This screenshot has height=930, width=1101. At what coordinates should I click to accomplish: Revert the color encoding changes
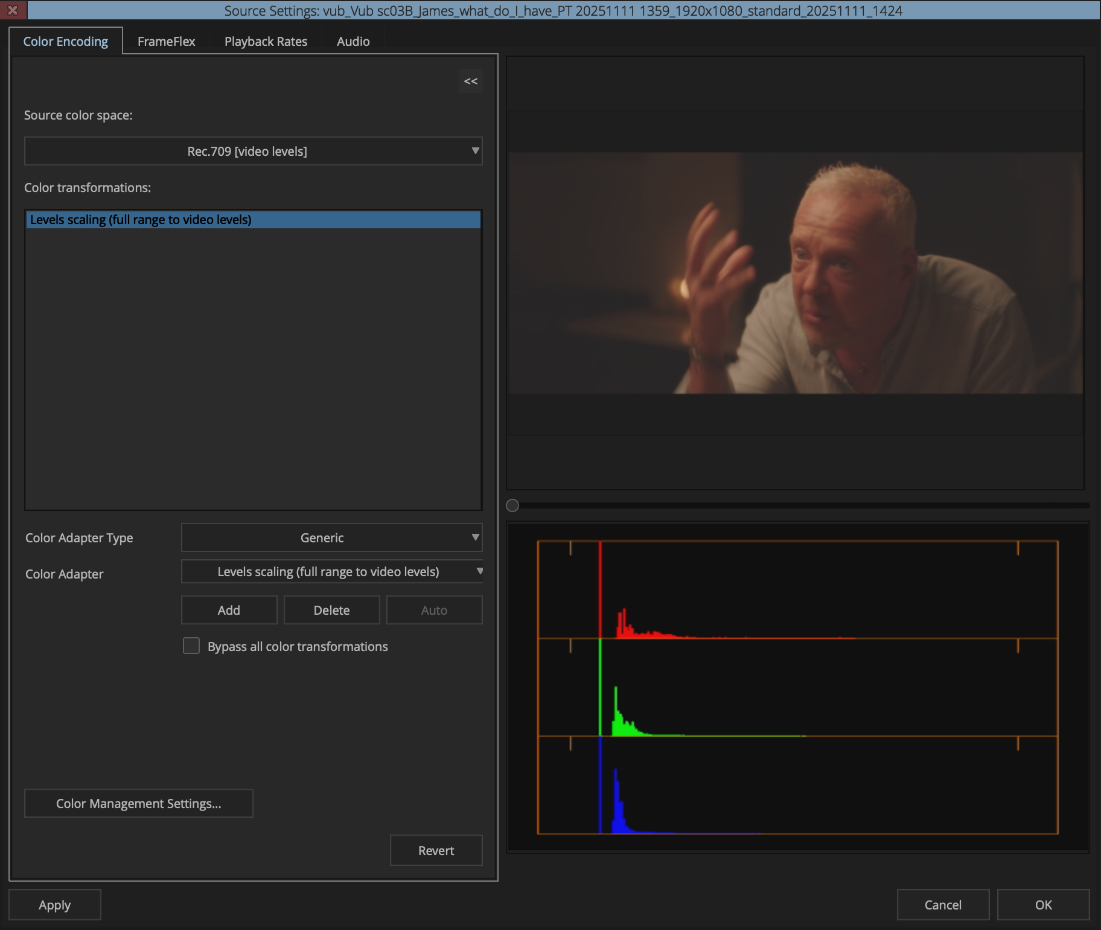(x=436, y=850)
